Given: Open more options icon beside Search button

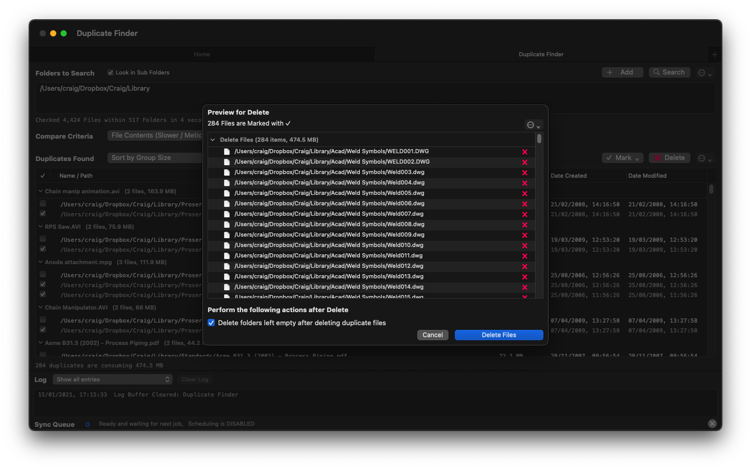Looking at the screenshot, I should click(x=704, y=73).
